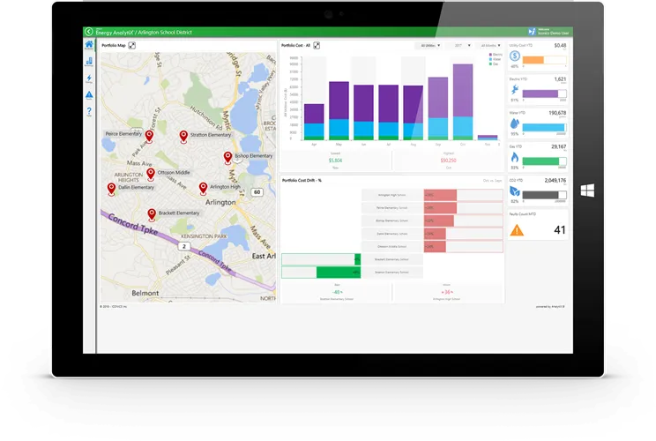Click the Faults Count orange warning icon
656x441 pixels.
(x=517, y=230)
